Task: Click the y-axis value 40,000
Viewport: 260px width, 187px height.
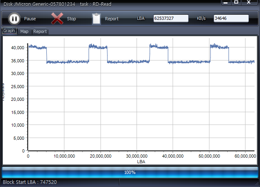Action: pos(17,48)
